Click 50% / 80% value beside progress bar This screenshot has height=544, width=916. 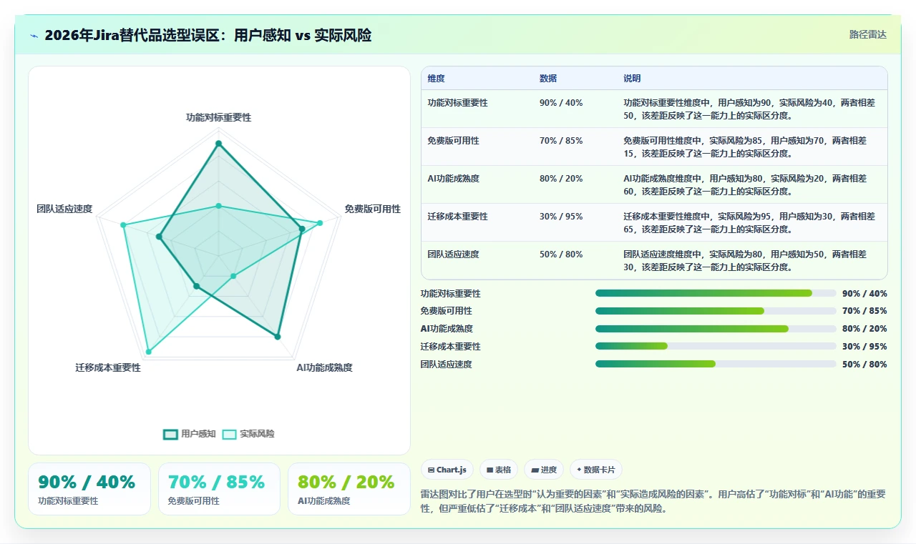(x=864, y=365)
